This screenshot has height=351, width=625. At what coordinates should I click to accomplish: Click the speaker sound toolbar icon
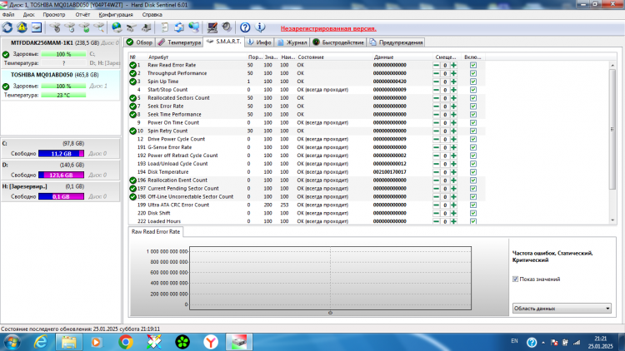pyautogui.click(x=227, y=27)
